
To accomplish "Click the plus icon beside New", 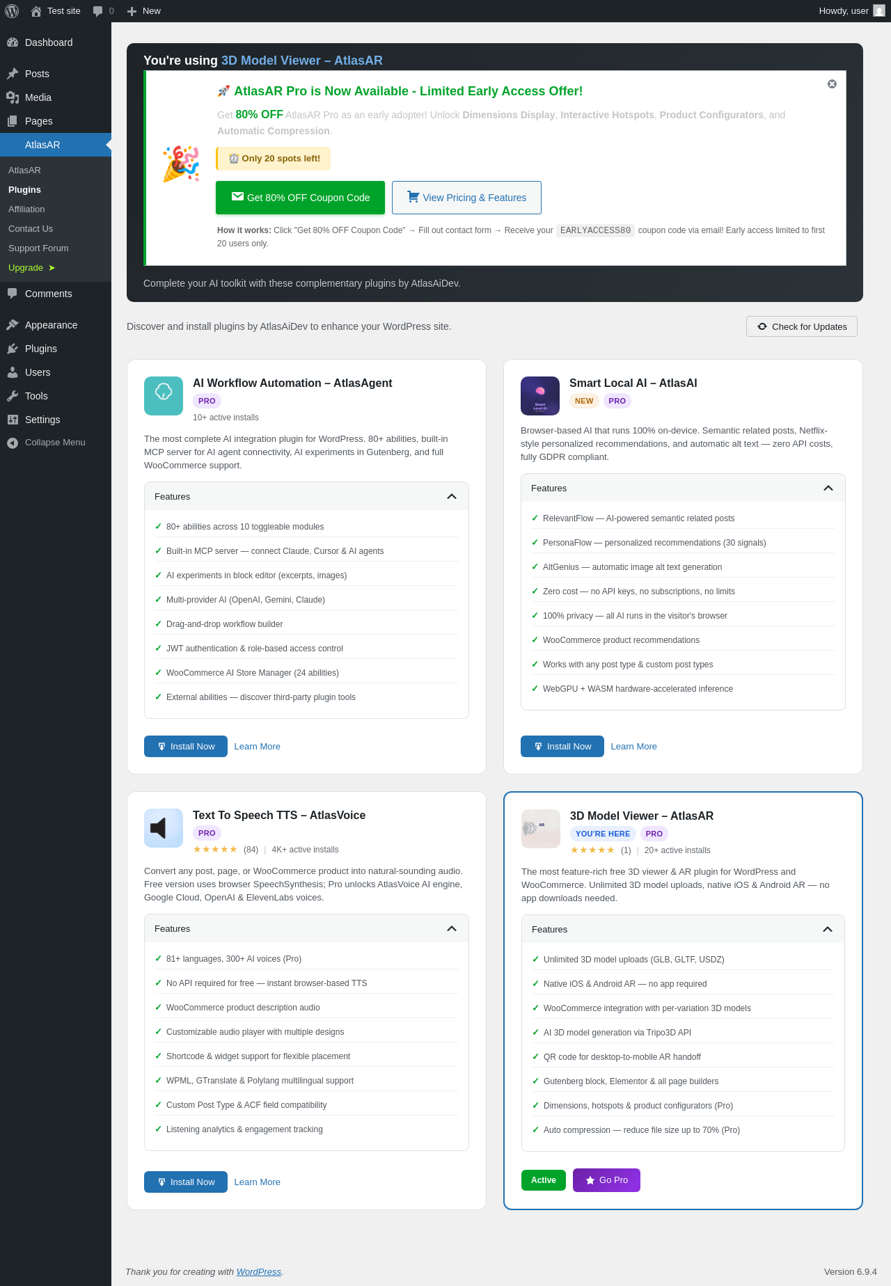I will tap(132, 11).
